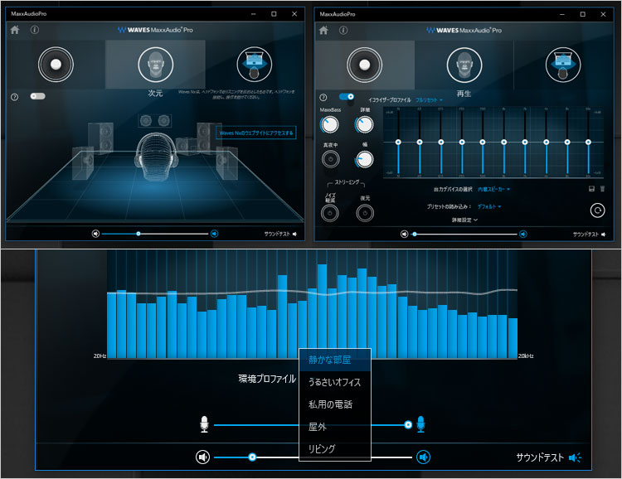Click the サウンドテスト speaker icon in the bottom panel
The image size is (622, 479).
(x=576, y=457)
